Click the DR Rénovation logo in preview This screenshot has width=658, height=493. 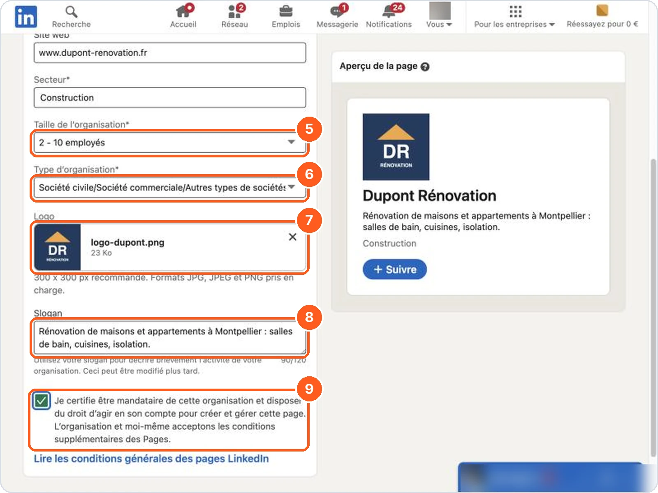396,147
